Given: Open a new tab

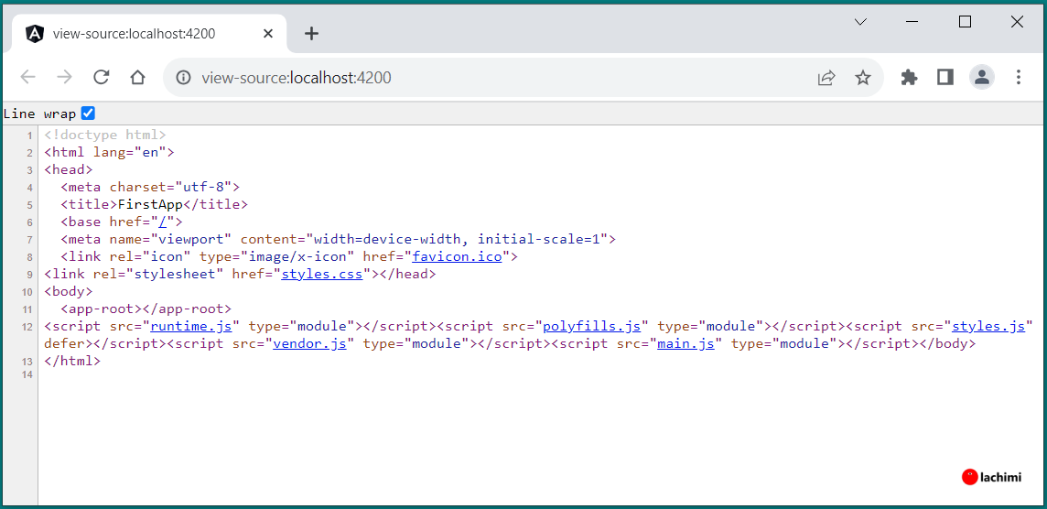Looking at the screenshot, I should coord(311,34).
